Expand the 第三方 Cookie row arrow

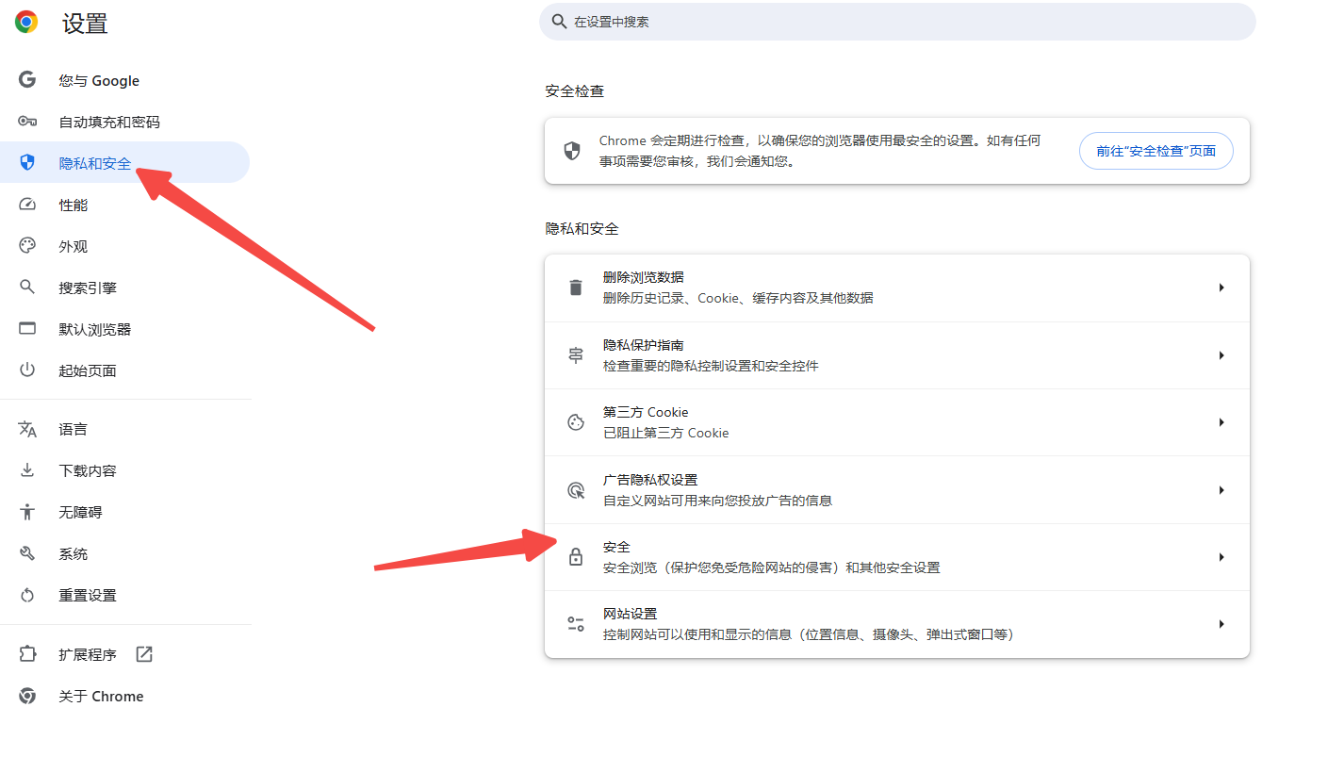click(1221, 422)
